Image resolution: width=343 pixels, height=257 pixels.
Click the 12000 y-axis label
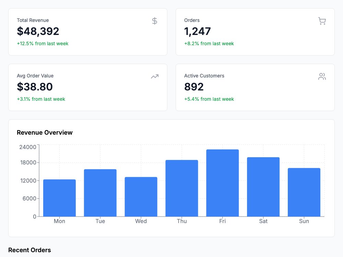coord(28,181)
